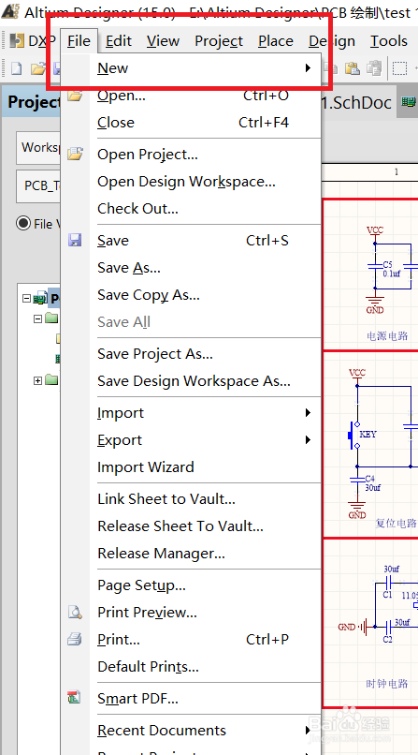Click the PCB project icon in tree
Viewport: 418px width, 755px height.
click(40, 299)
